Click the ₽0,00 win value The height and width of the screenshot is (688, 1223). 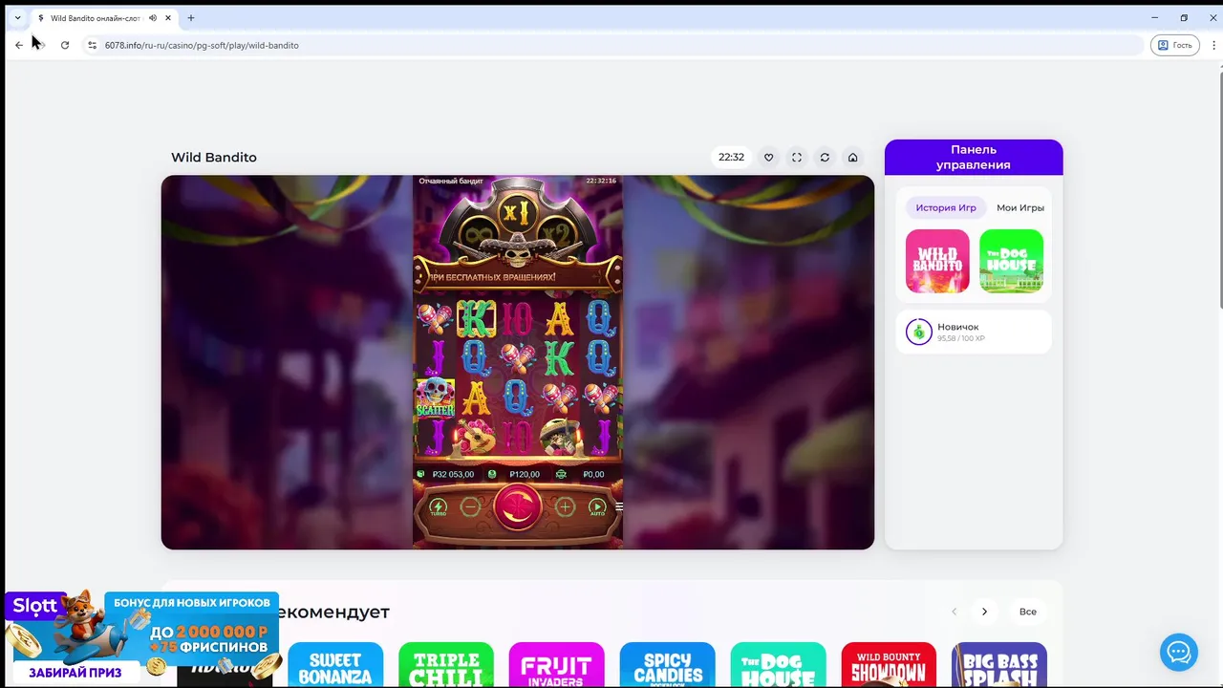(593, 474)
